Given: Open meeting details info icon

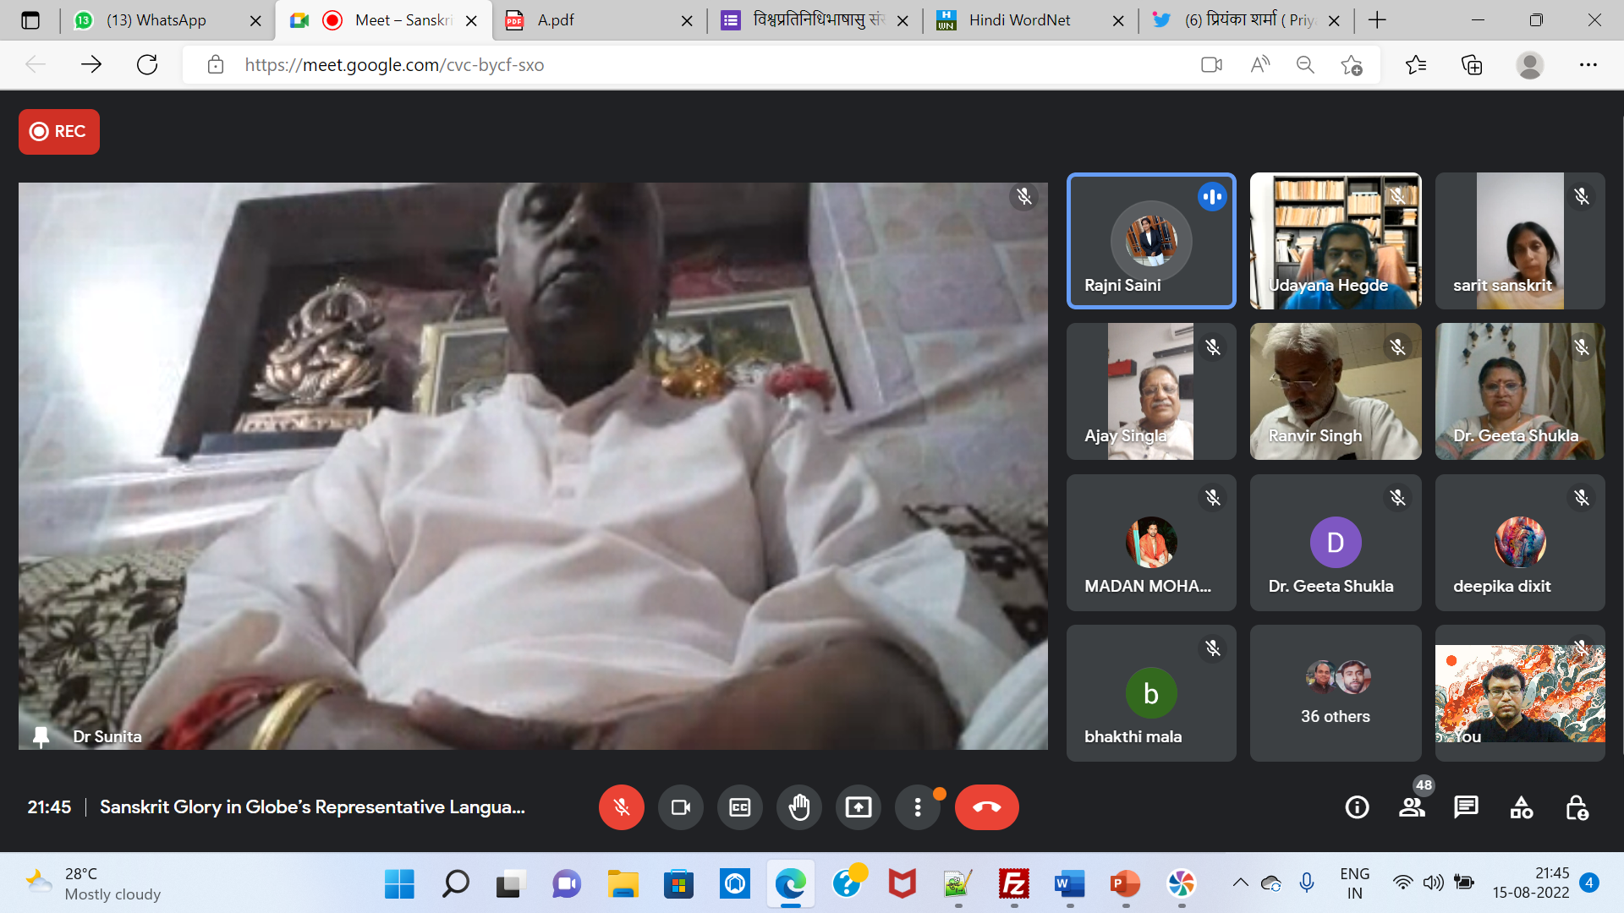Looking at the screenshot, I should (1357, 807).
